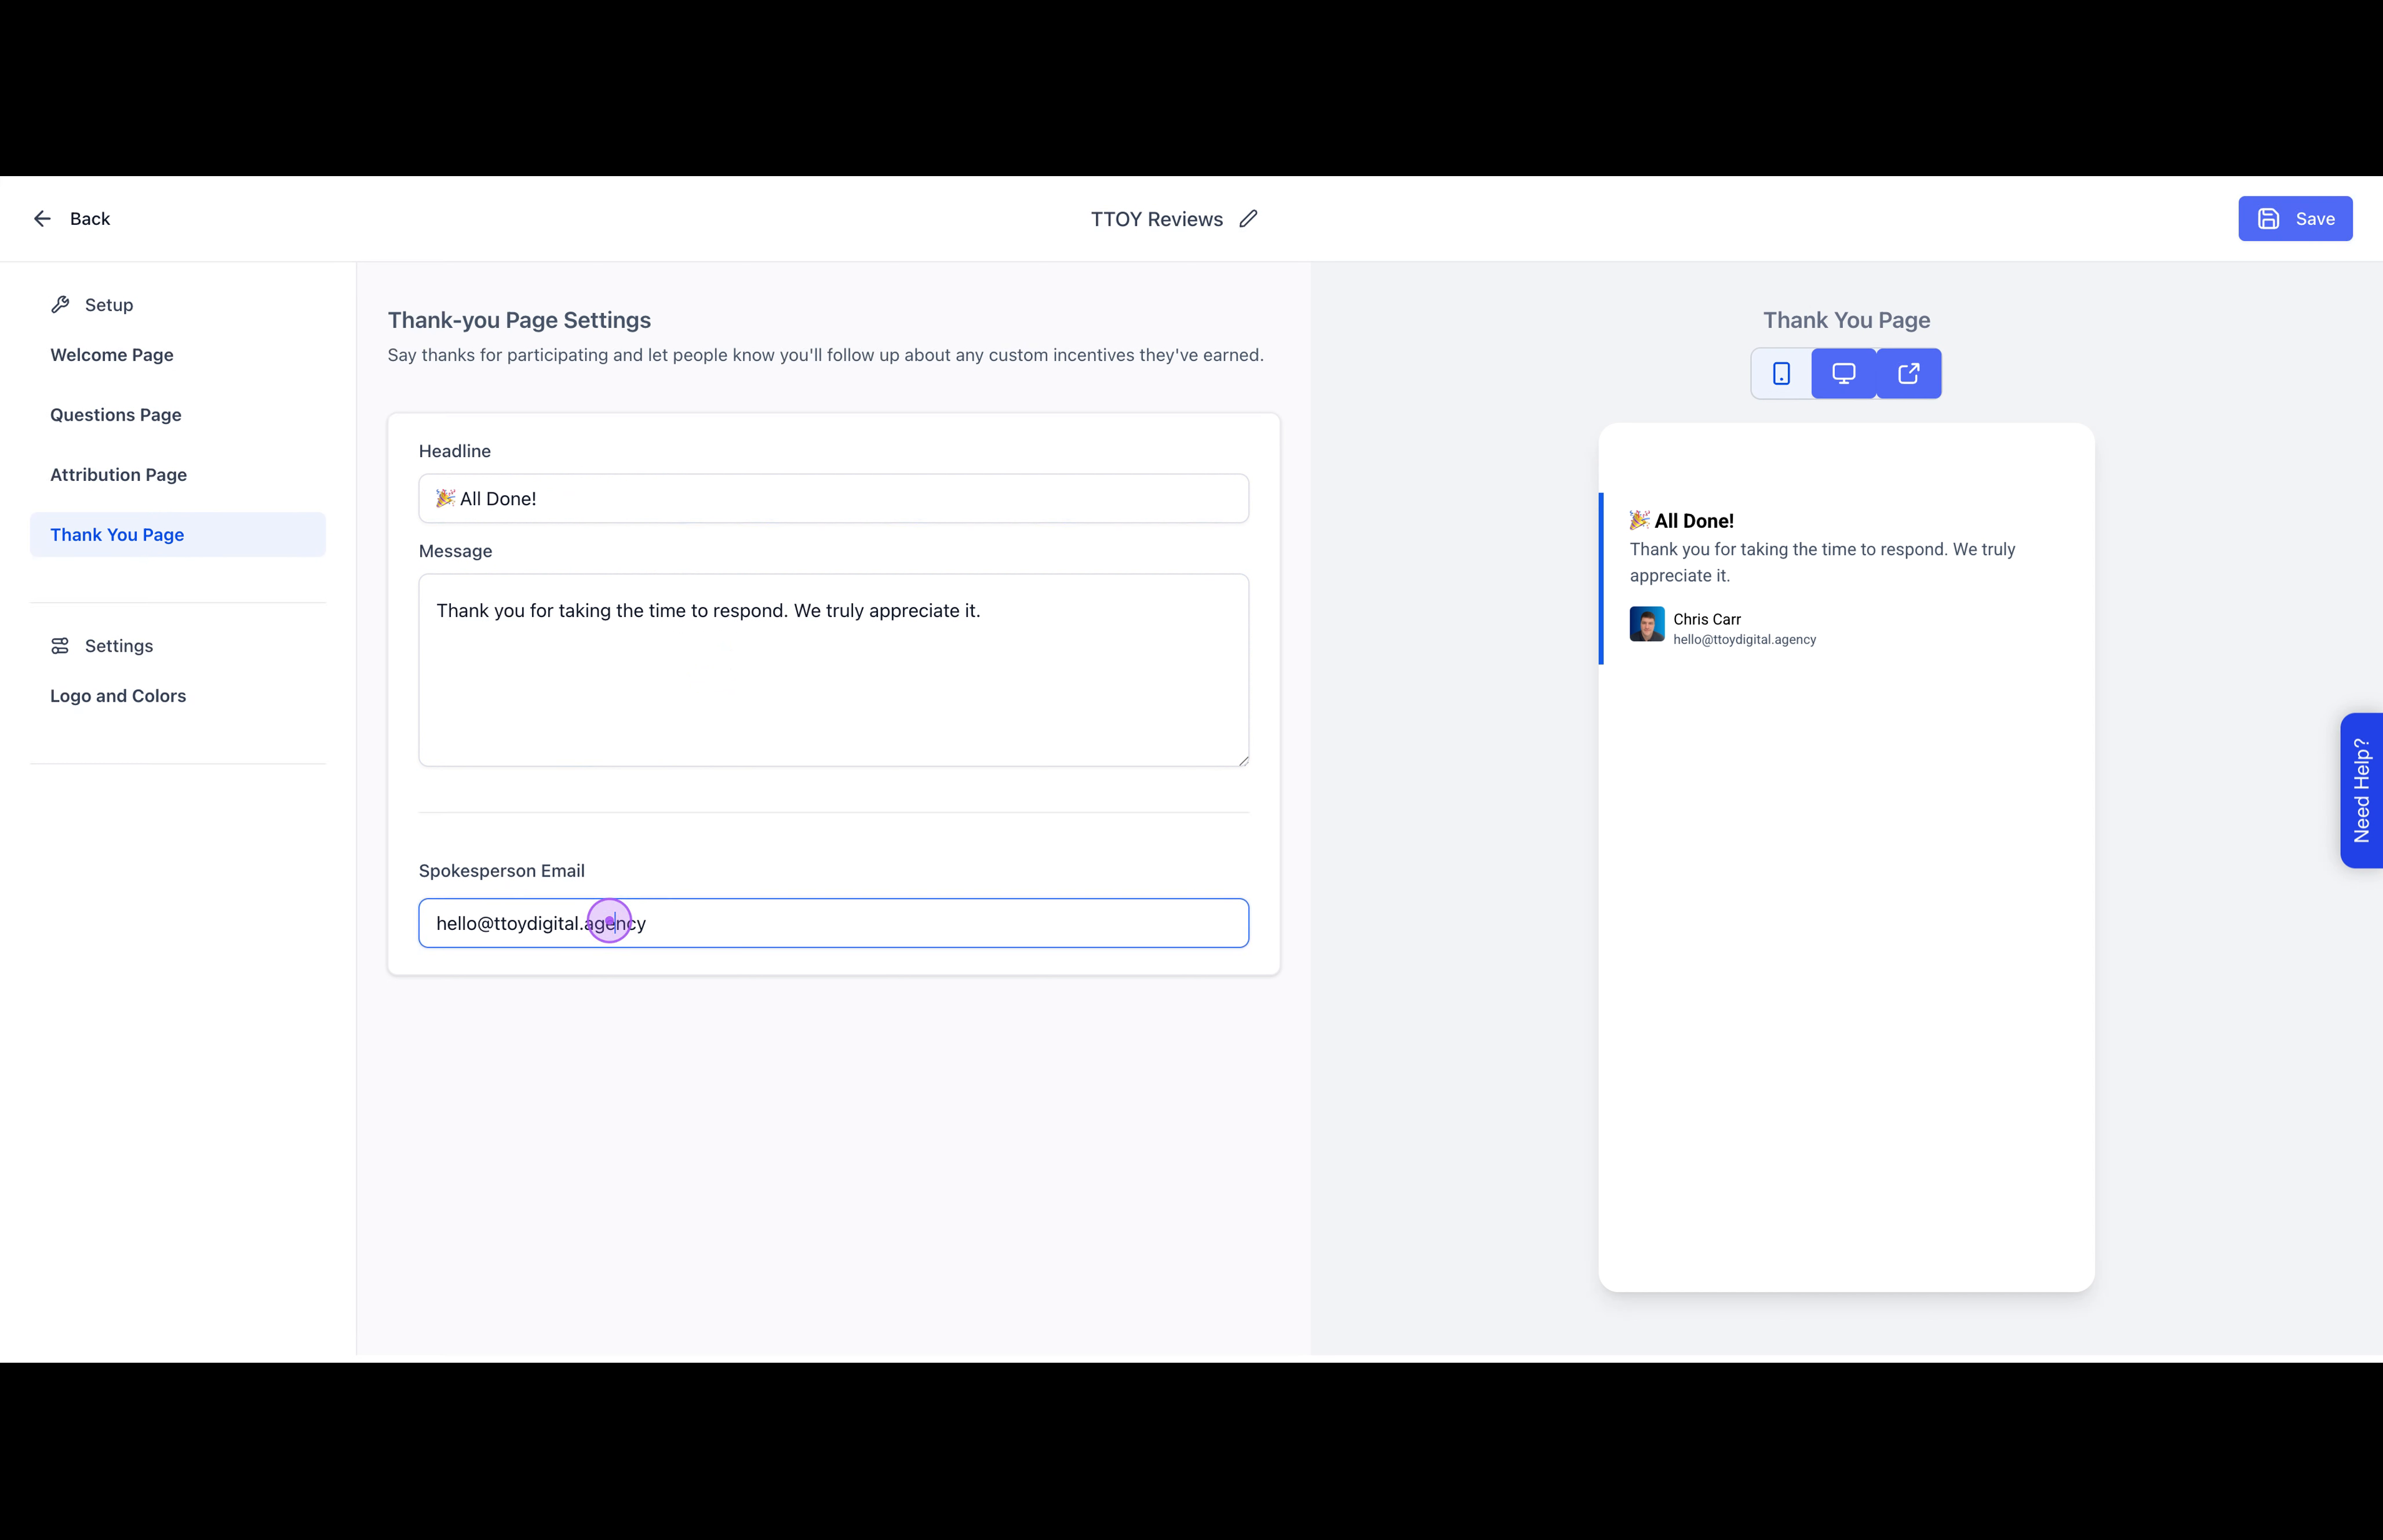Image resolution: width=2383 pixels, height=1540 pixels.
Task: Click the Setup wrench icon
Action: 60,305
